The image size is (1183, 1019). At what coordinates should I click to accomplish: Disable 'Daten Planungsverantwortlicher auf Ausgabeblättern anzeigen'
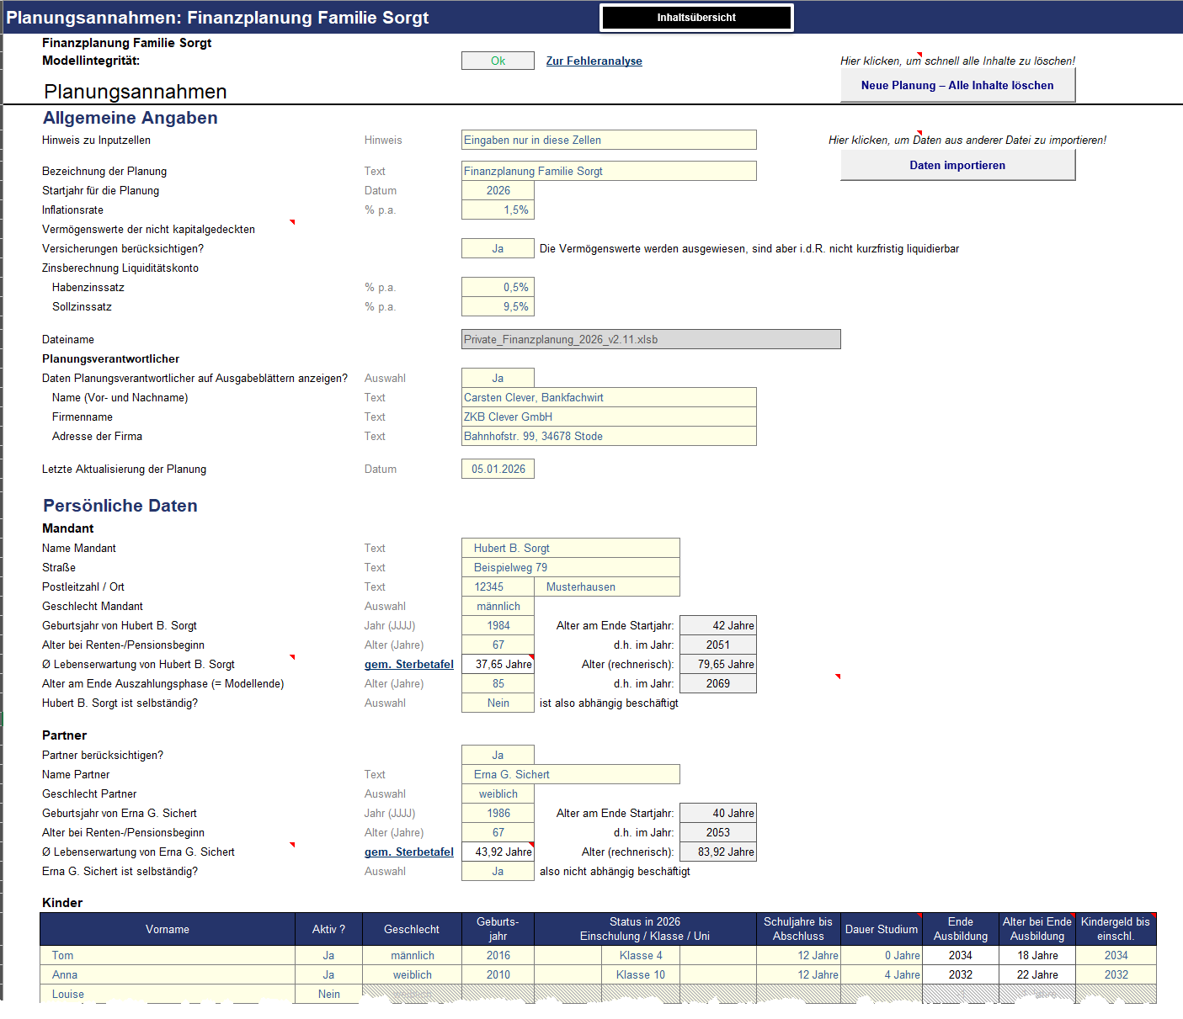(497, 377)
